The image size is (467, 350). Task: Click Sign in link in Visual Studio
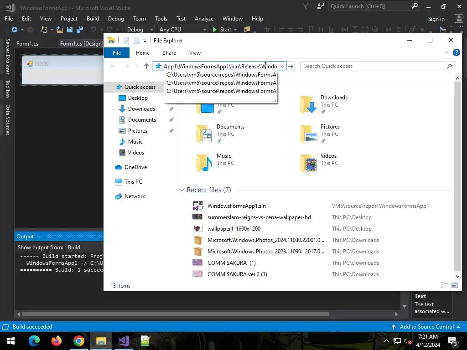pyautogui.click(x=436, y=19)
